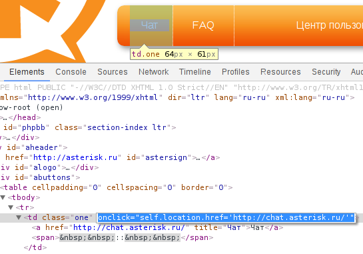Select the DOCTYPE declaration row
This screenshot has width=363, height=254.
(x=181, y=87)
